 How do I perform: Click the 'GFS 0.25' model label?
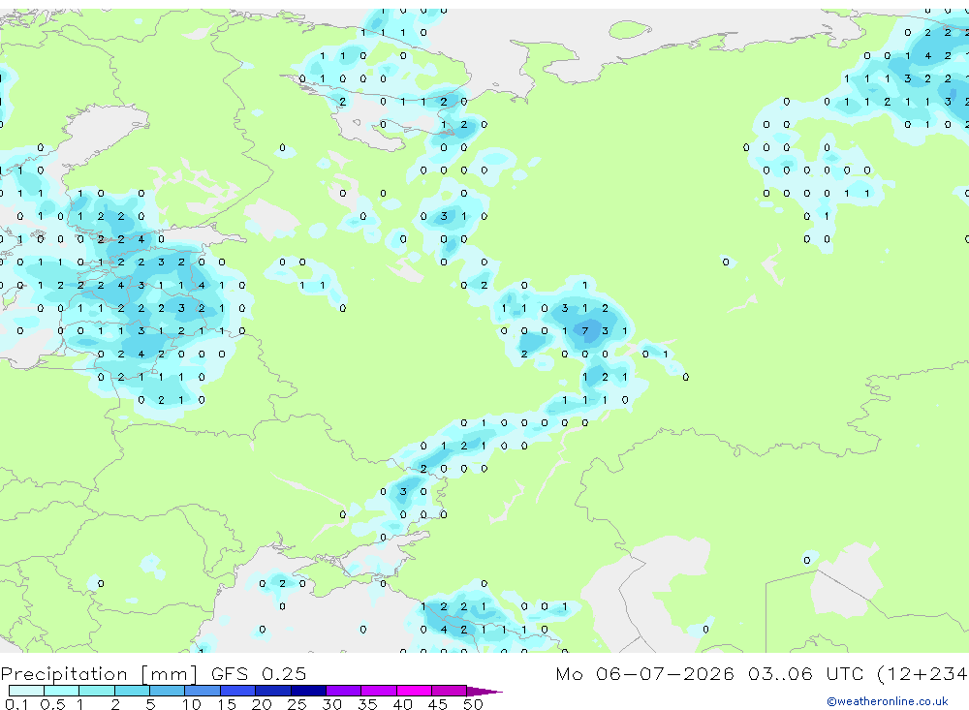click(259, 674)
